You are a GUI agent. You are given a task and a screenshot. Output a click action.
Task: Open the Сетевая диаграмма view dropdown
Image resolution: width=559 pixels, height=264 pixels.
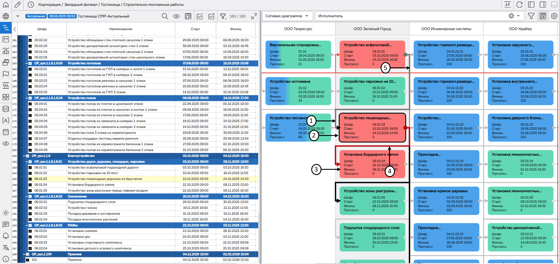(x=287, y=16)
